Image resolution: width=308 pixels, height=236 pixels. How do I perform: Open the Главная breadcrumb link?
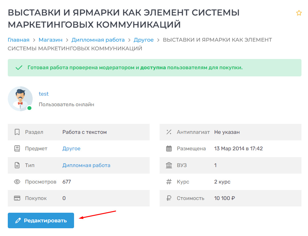tap(18, 40)
